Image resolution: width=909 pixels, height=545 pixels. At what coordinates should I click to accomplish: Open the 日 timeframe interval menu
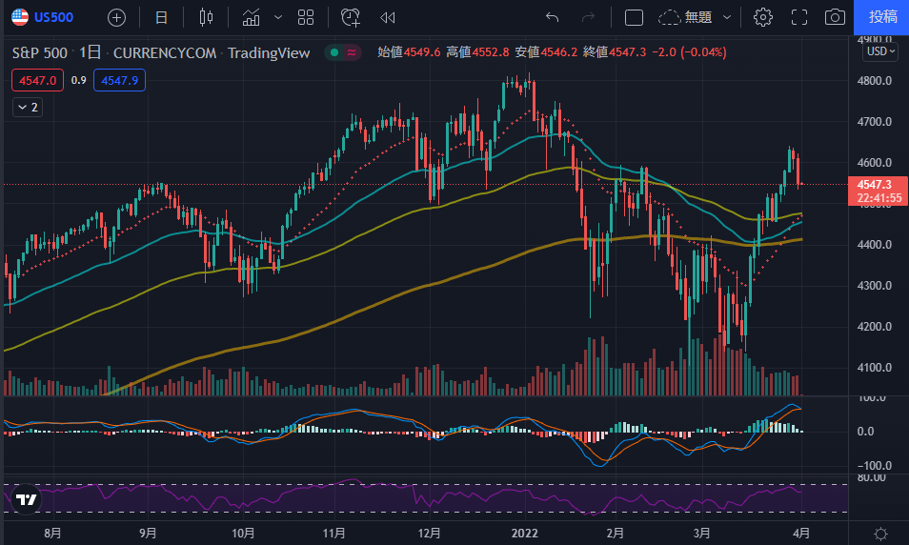[161, 17]
